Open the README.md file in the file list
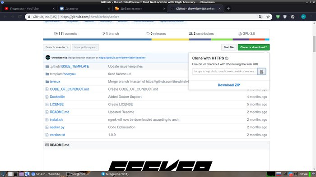This screenshot has height=177, width=316. click(x=60, y=112)
